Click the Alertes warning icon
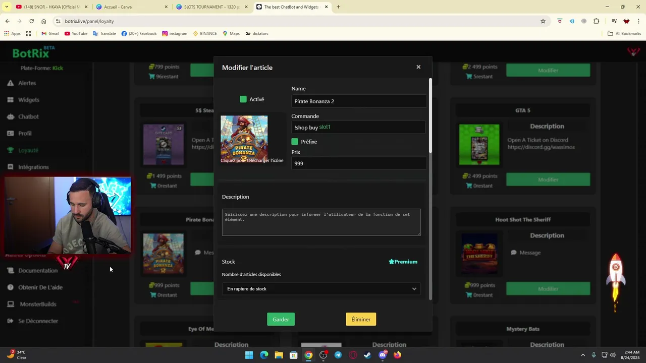The image size is (646, 363). pos(10,83)
